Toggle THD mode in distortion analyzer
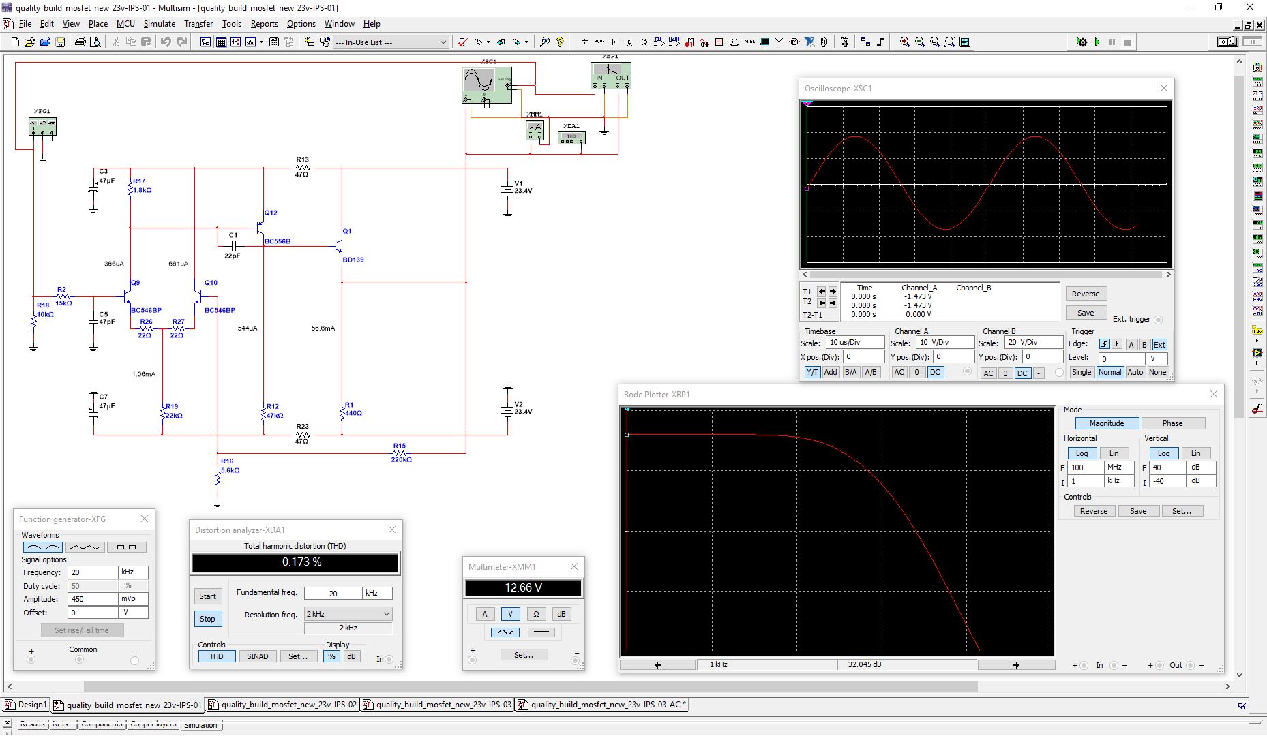Viewport: 1267px width, 736px height. click(217, 656)
